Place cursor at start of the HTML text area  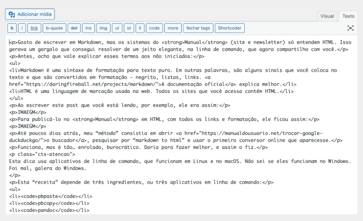point(9,42)
